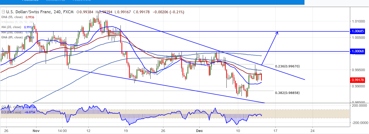Screen dimensions: 369x134
Task: Click the Dec marker on the time axis
Action: point(199,130)
